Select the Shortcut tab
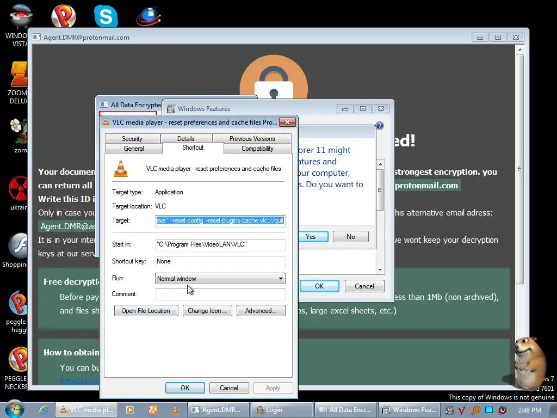The width and height of the screenshot is (557, 418). (193, 147)
